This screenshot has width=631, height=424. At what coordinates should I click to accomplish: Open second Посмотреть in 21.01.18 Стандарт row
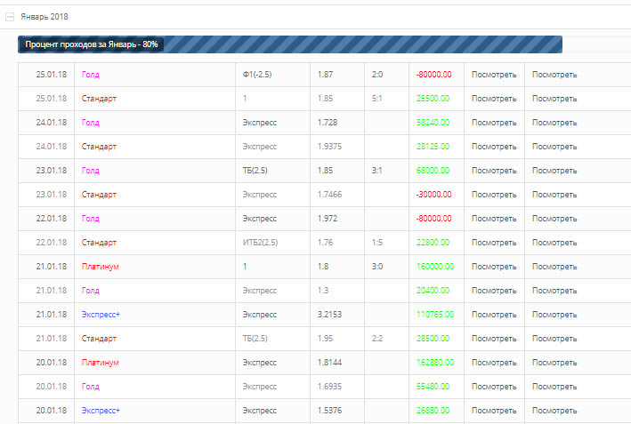[x=554, y=339]
